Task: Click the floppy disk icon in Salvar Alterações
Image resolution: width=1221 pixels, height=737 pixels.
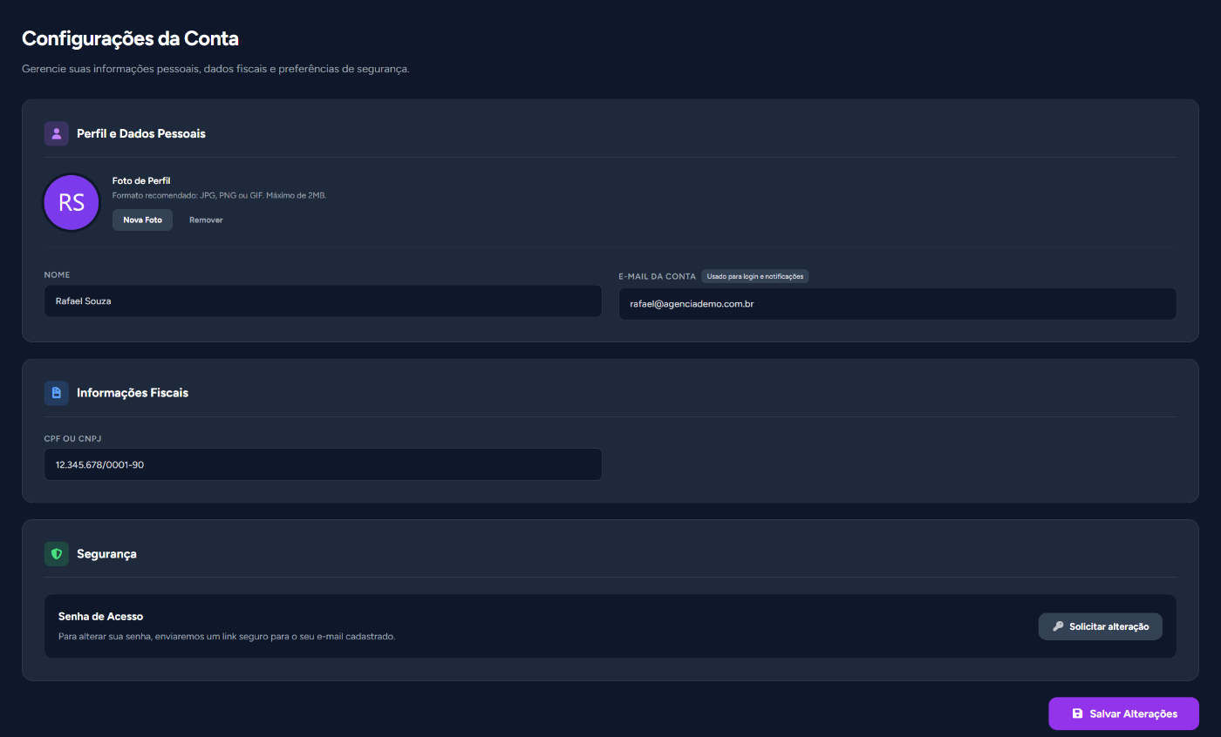Action: (1077, 713)
